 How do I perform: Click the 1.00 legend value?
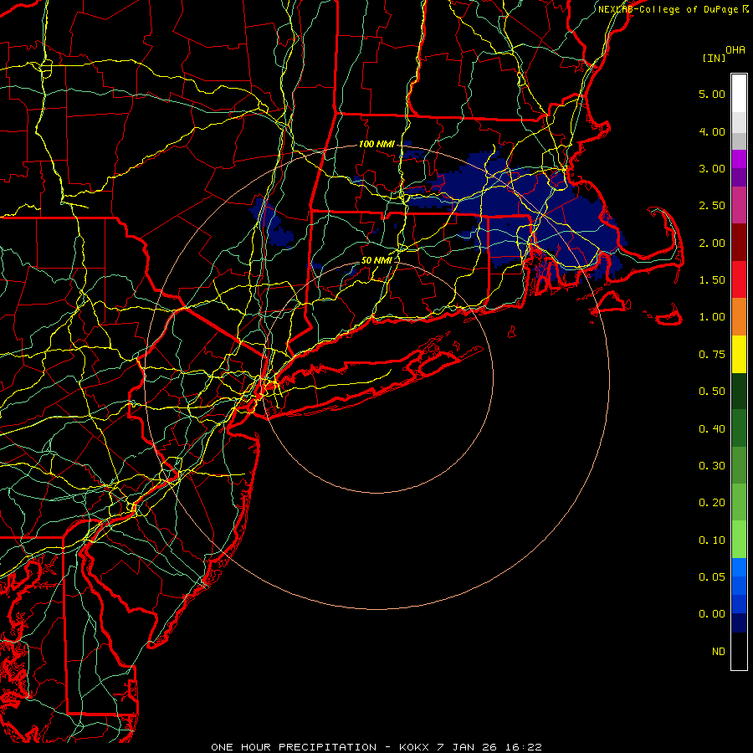tap(712, 317)
